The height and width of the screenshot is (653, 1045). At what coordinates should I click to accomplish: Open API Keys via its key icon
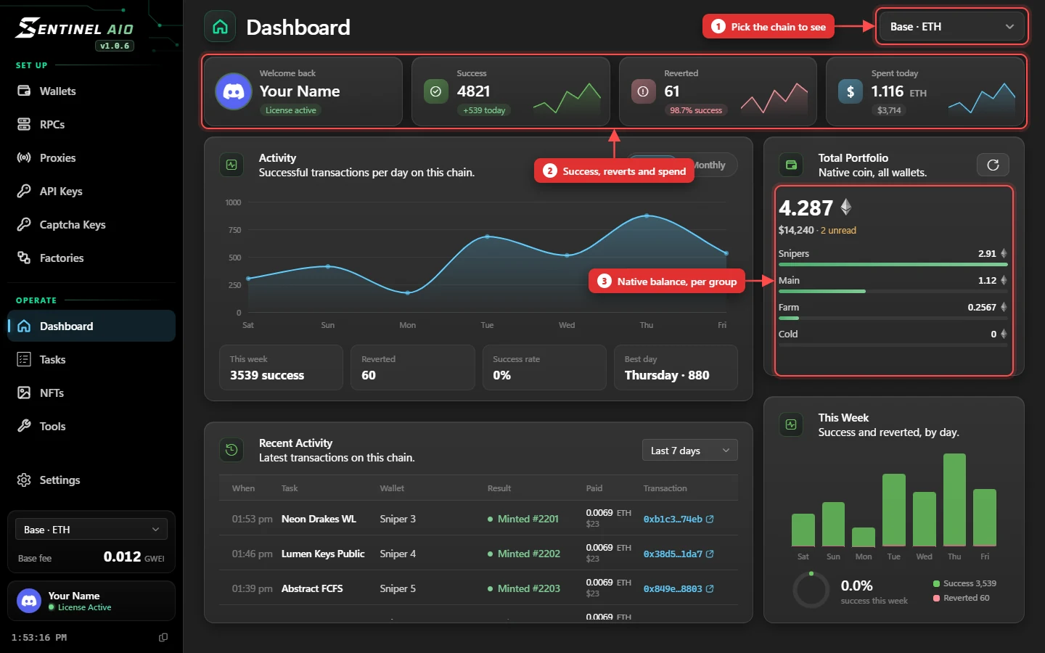click(24, 191)
